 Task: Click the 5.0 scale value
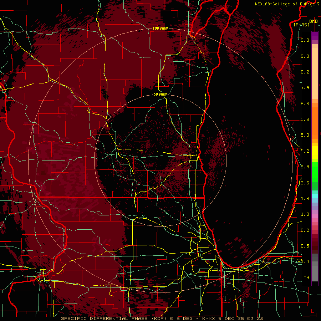click(305, 135)
